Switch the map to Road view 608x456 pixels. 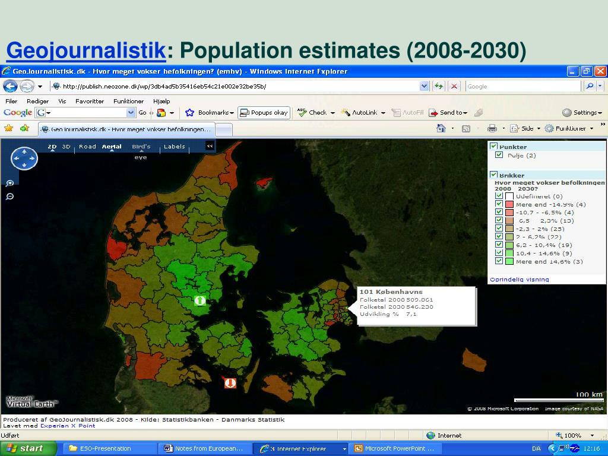pyautogui.click(x=87, y=147)
